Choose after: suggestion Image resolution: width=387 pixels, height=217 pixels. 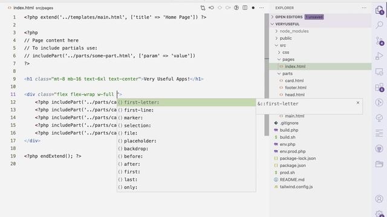pyautogui.click(x=186, y=164)
